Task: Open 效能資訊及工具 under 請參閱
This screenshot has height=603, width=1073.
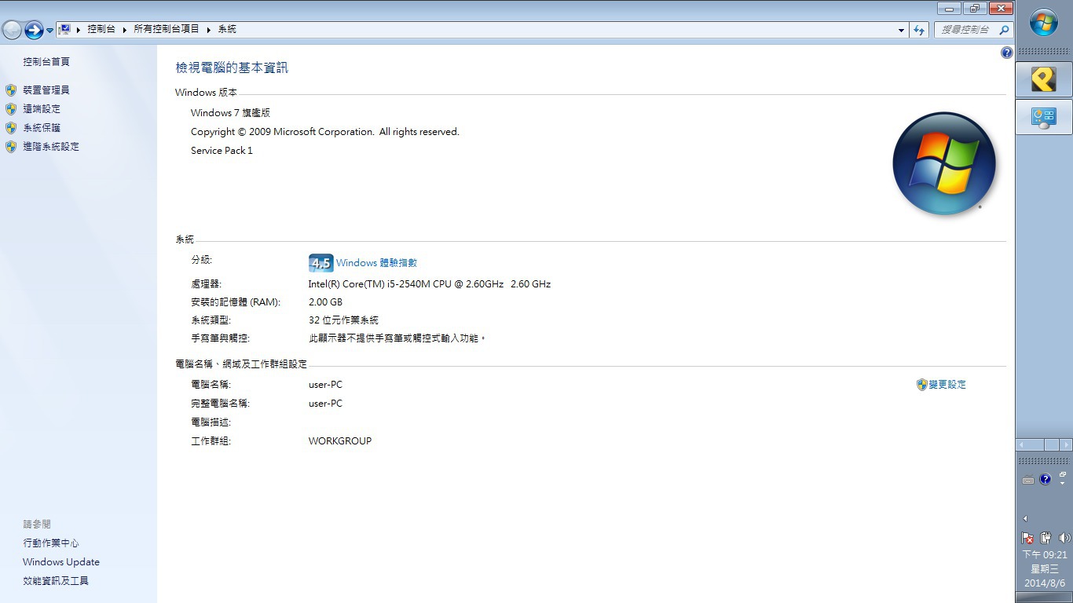Action: click(x=56, y=581)
